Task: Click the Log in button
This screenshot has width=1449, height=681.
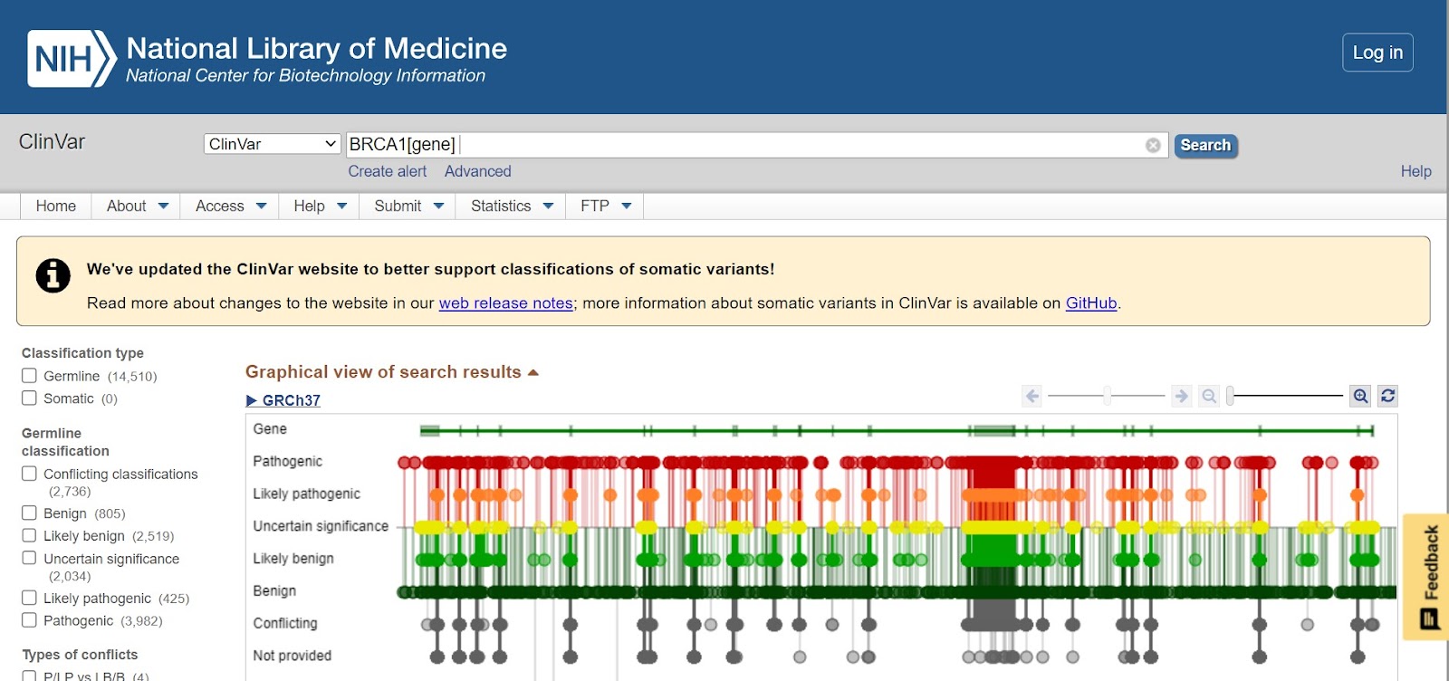Action: (x=1377, y=53)
